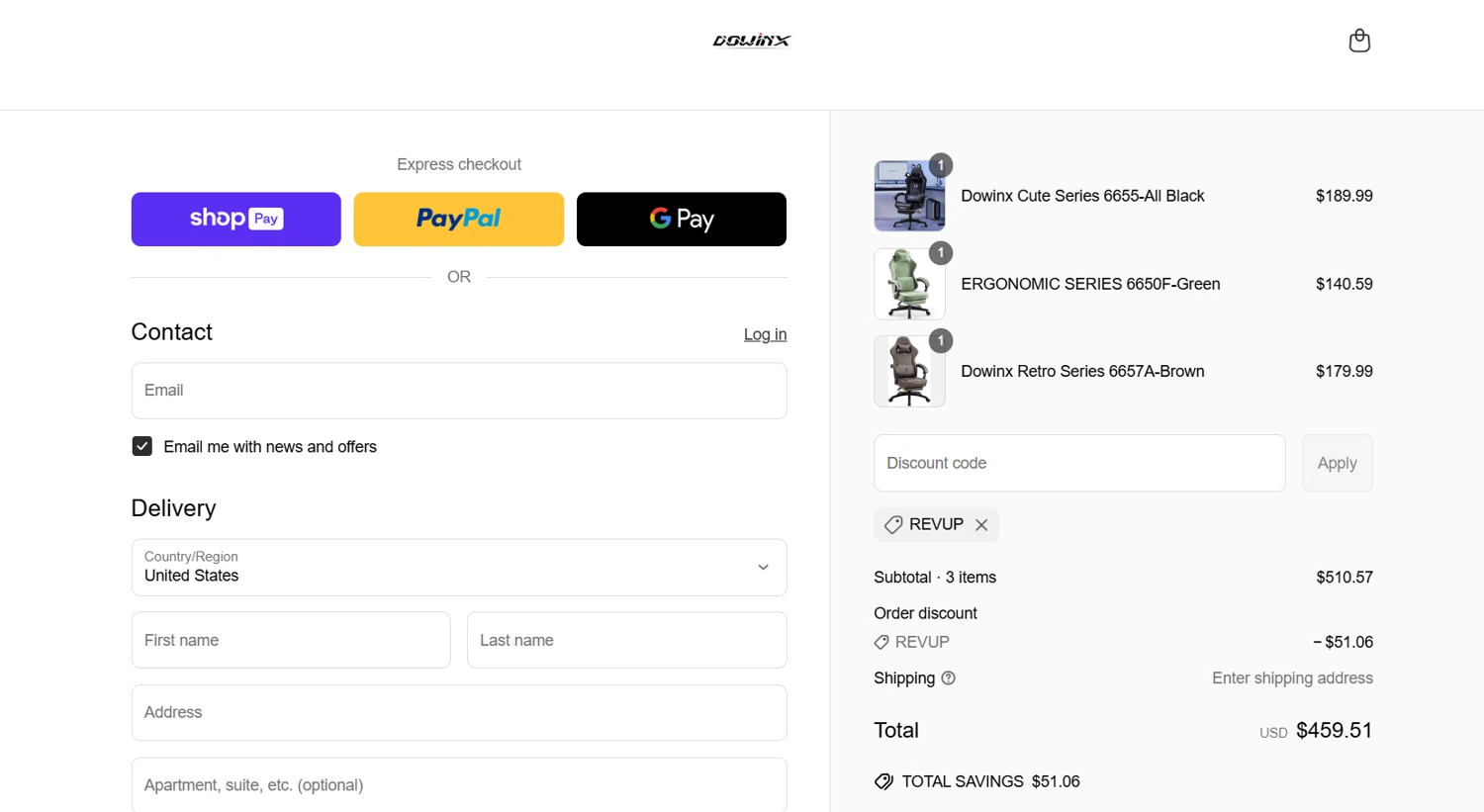Click the Log in link
Viewport: 1484px width, 812px height.
766,334
